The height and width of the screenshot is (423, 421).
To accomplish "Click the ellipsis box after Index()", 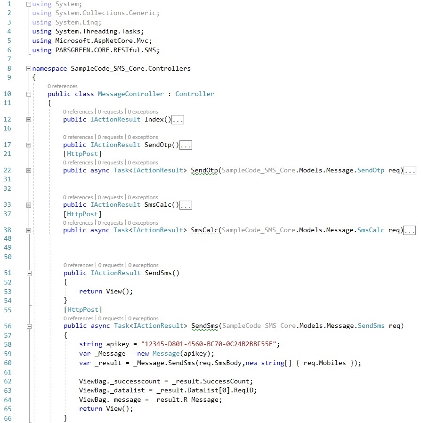I will click(x=178, y=120).
